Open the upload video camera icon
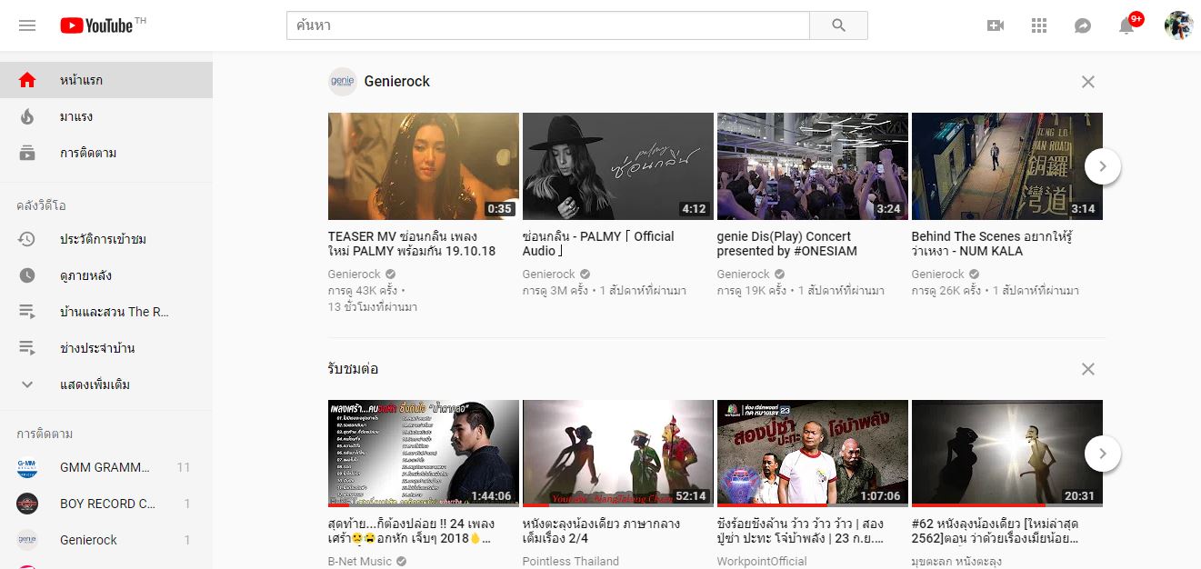The height and width of the screenshot is (569, 1201). [x=996, y=25]
